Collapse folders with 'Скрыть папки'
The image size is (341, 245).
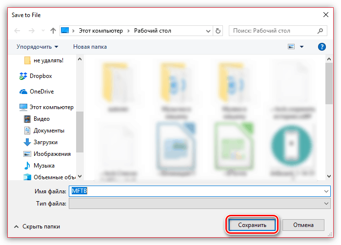point(37,226)
